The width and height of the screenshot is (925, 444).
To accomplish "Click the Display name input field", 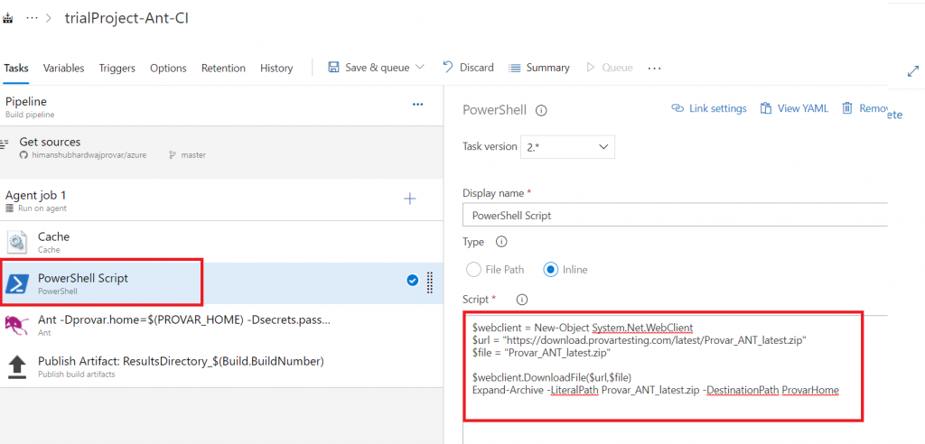I will [x=674, y=216].
